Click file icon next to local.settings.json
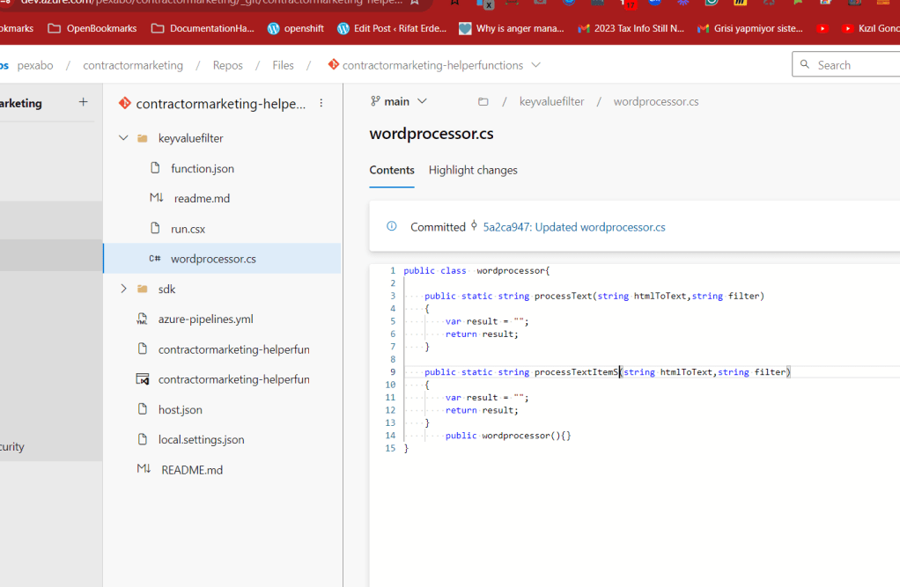Image resolution: width=900 pixels, height=587 pixels. click(143, 439)
